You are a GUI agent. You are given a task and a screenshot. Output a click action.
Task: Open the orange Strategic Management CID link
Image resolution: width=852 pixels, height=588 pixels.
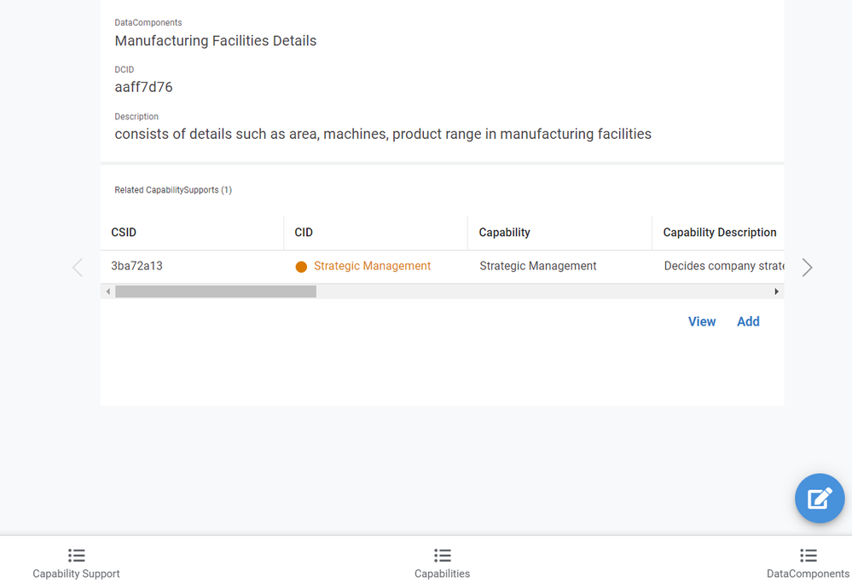[372, 266]
